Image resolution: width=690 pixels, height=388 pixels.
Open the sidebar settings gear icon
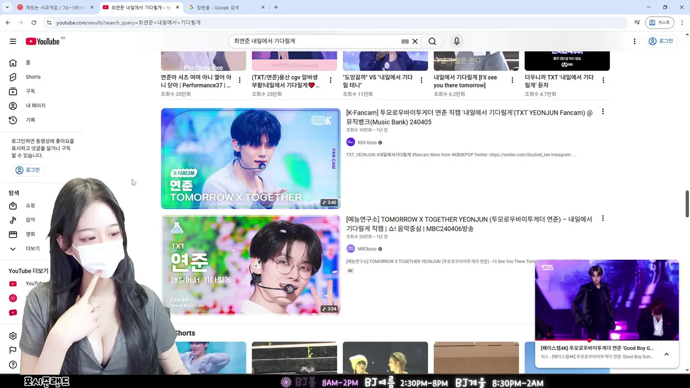(13, 336)
